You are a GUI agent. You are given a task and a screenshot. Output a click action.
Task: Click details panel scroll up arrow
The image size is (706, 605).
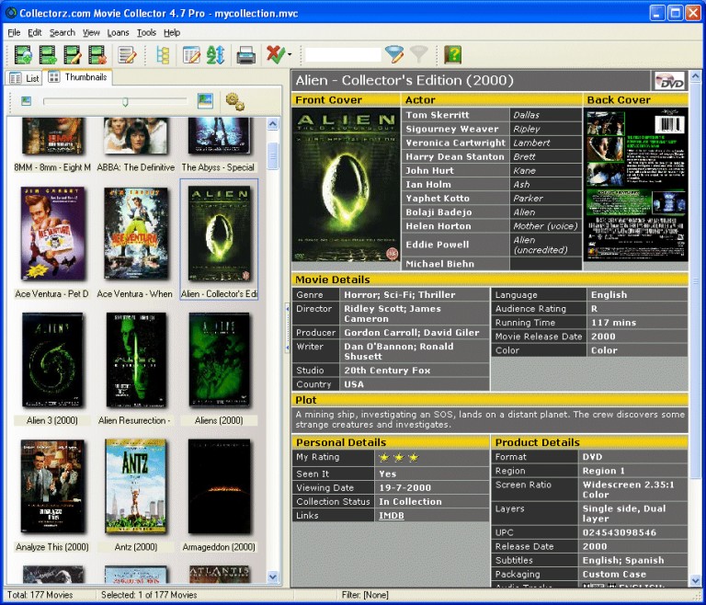click(x=695, y=75)
